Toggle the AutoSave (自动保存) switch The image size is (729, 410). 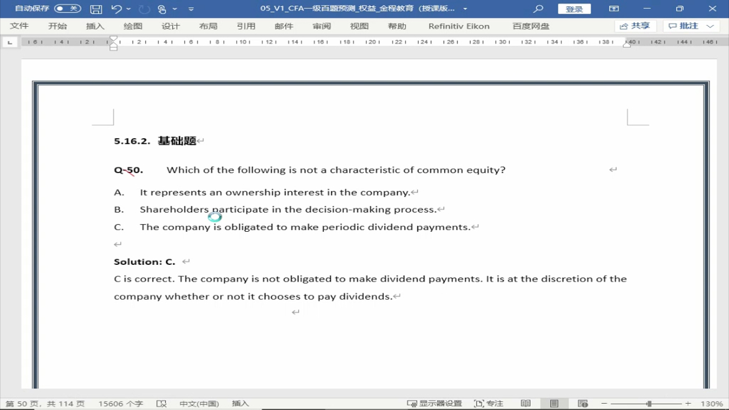[67, 9]
